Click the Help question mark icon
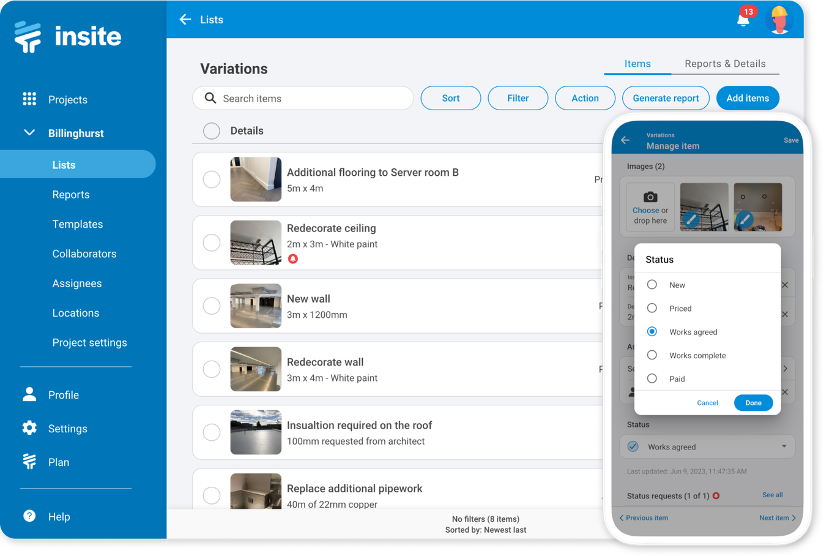This screenshot has width=832, height=556. click(x=29, y=516)
